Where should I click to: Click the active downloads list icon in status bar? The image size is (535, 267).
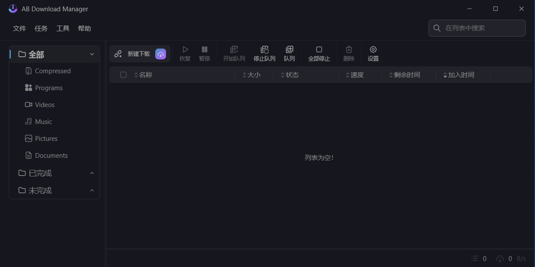(474, 258)
